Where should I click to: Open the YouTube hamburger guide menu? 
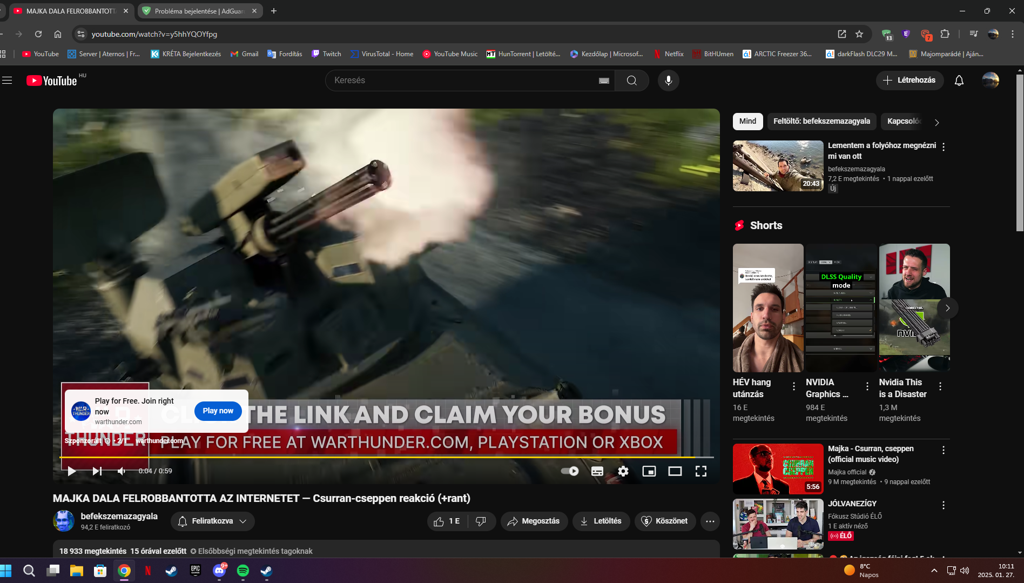pyautogui.click(x=7, y=81)
